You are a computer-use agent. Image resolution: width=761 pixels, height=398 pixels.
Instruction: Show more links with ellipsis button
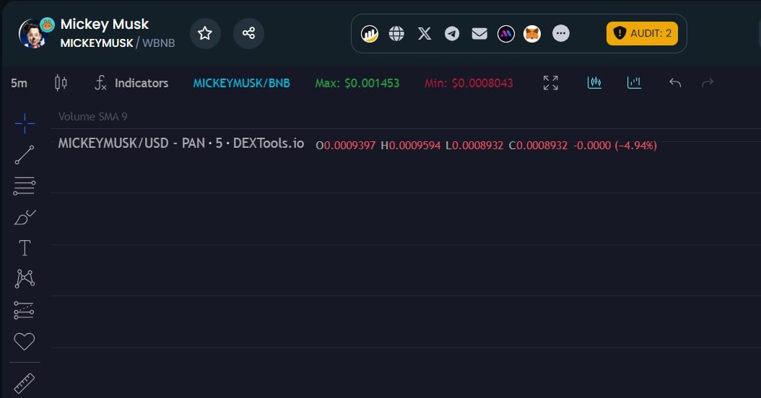pyautogui.click(x=560, y=33)
